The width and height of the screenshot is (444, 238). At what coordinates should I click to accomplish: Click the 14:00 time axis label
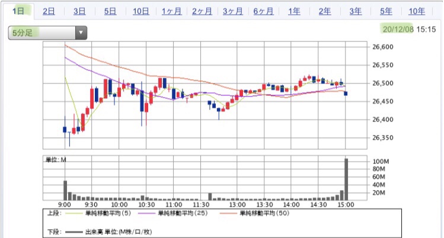[291, 205]
